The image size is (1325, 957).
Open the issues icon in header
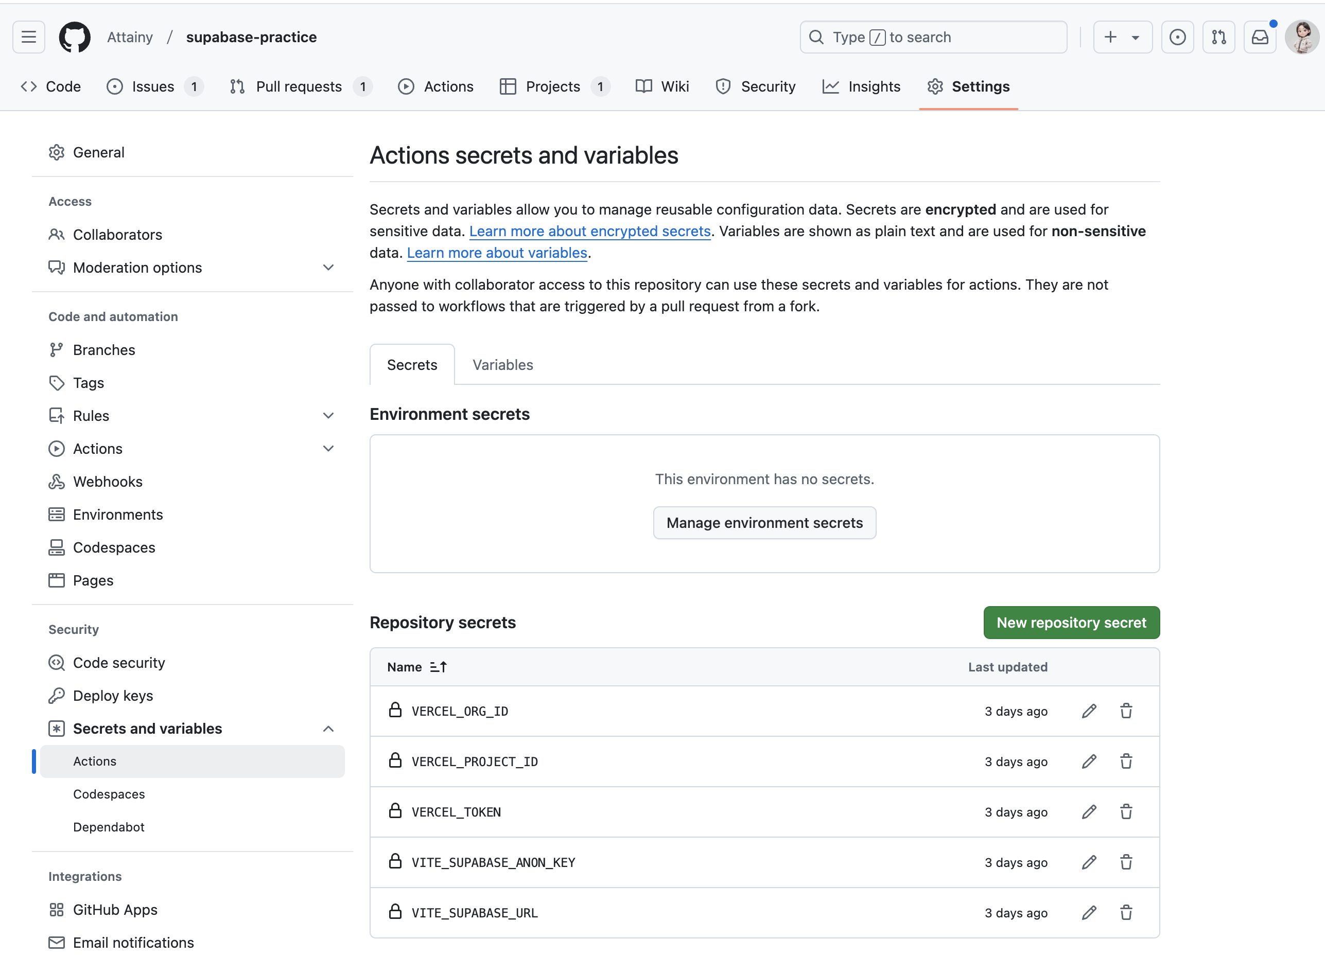tap(1177, 38)
